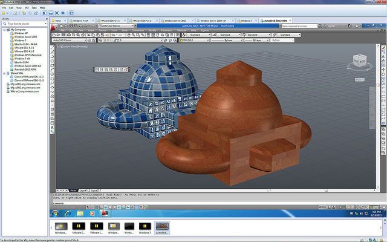The width and height of the screenshot is (387, 242).
Task: Toggle Snap Mode in status bar
Action: click(93, 208)
